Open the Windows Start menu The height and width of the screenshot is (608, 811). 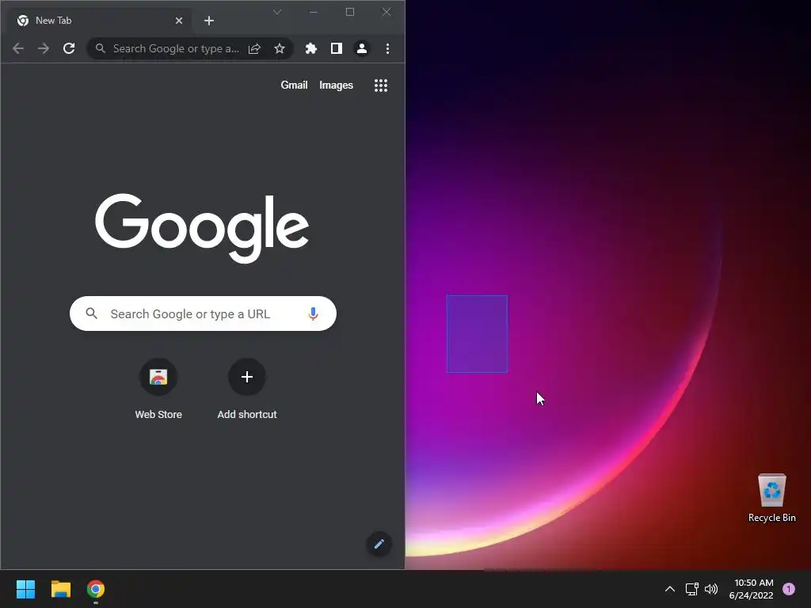tap(26, 589)
